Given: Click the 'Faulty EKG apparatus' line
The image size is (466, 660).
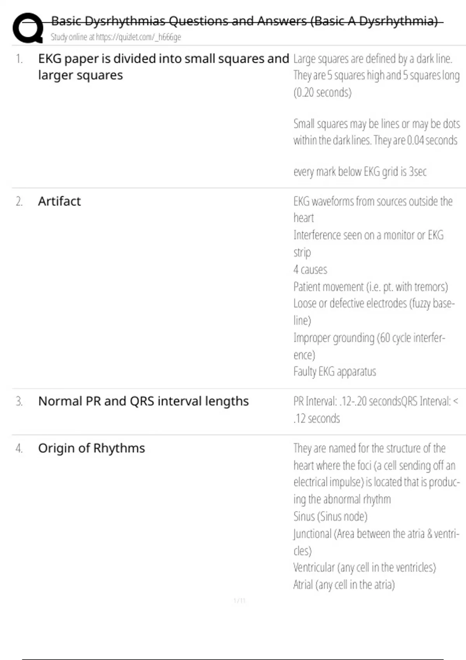Looking at the screenshot, I should 335,372.
